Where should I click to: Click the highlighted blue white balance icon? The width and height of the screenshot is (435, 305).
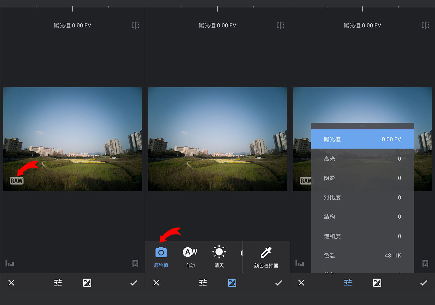coord(232,283)
